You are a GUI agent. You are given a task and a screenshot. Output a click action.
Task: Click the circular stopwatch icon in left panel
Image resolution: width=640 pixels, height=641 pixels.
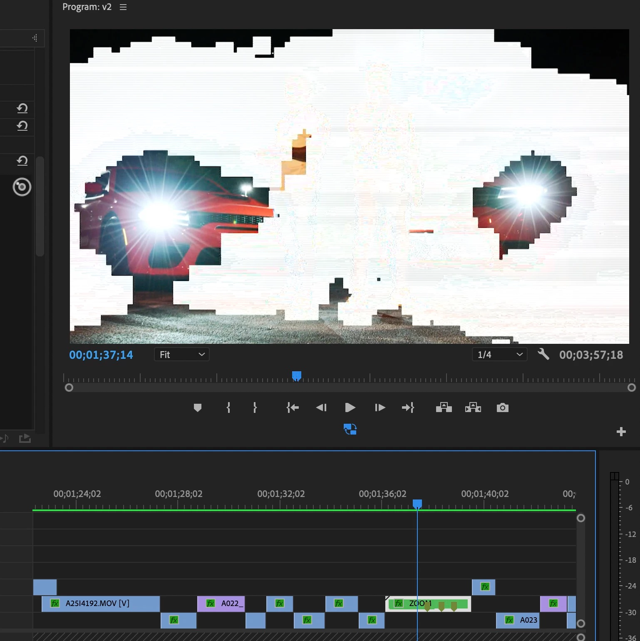coord(22,187)
